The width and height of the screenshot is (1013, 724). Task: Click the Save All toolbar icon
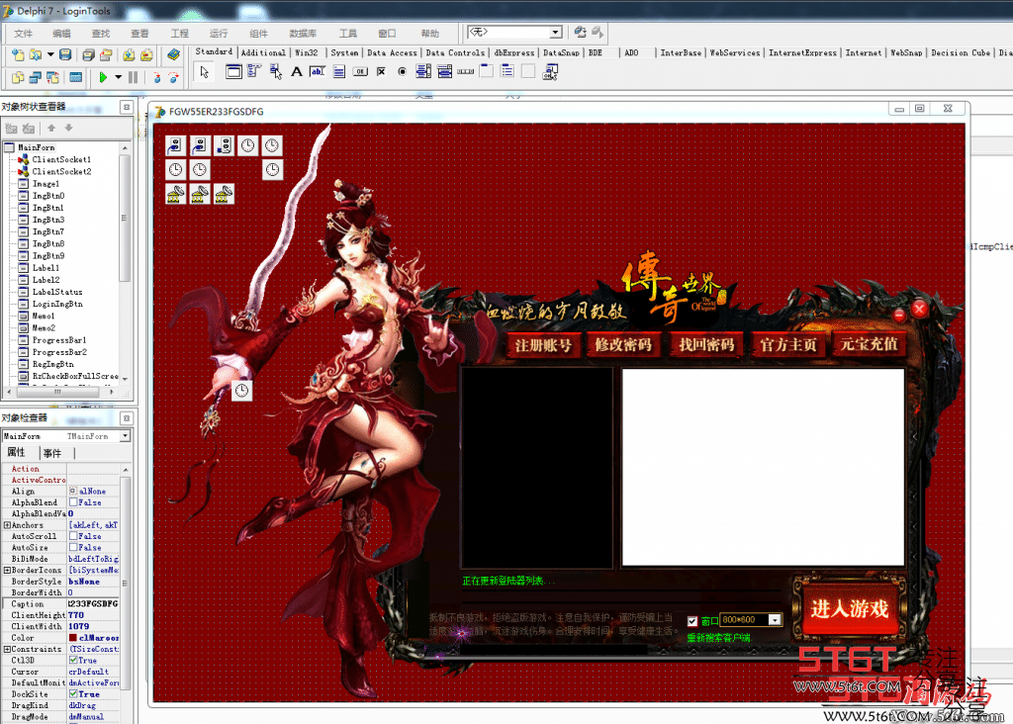tap(88, 55)
